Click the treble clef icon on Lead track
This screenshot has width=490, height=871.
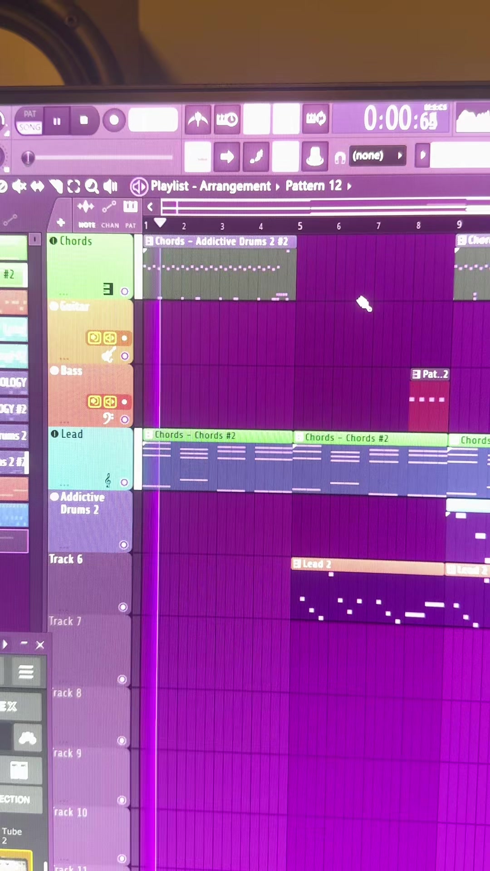(108, 480)
